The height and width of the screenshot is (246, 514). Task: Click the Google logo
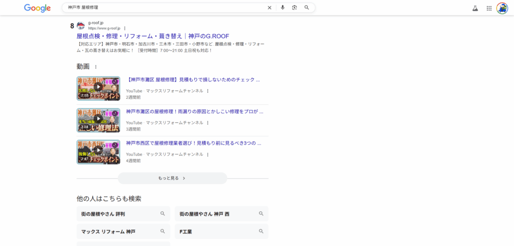click(x=37, y=8)
